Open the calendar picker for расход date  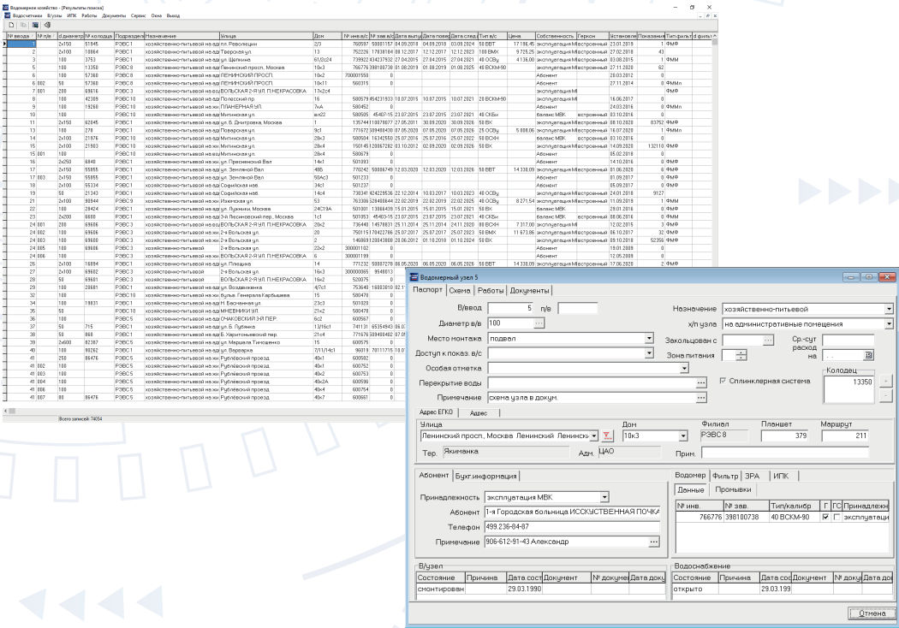pos(869,356)
